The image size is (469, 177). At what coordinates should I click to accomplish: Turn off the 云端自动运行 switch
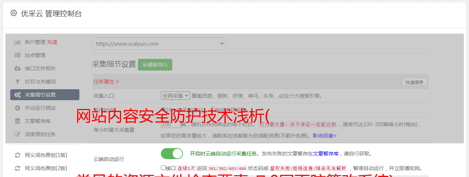point(172,154)
